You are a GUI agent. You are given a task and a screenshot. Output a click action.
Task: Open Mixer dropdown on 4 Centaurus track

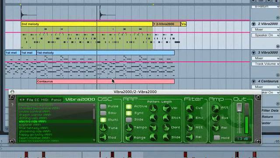coord(266,87)
